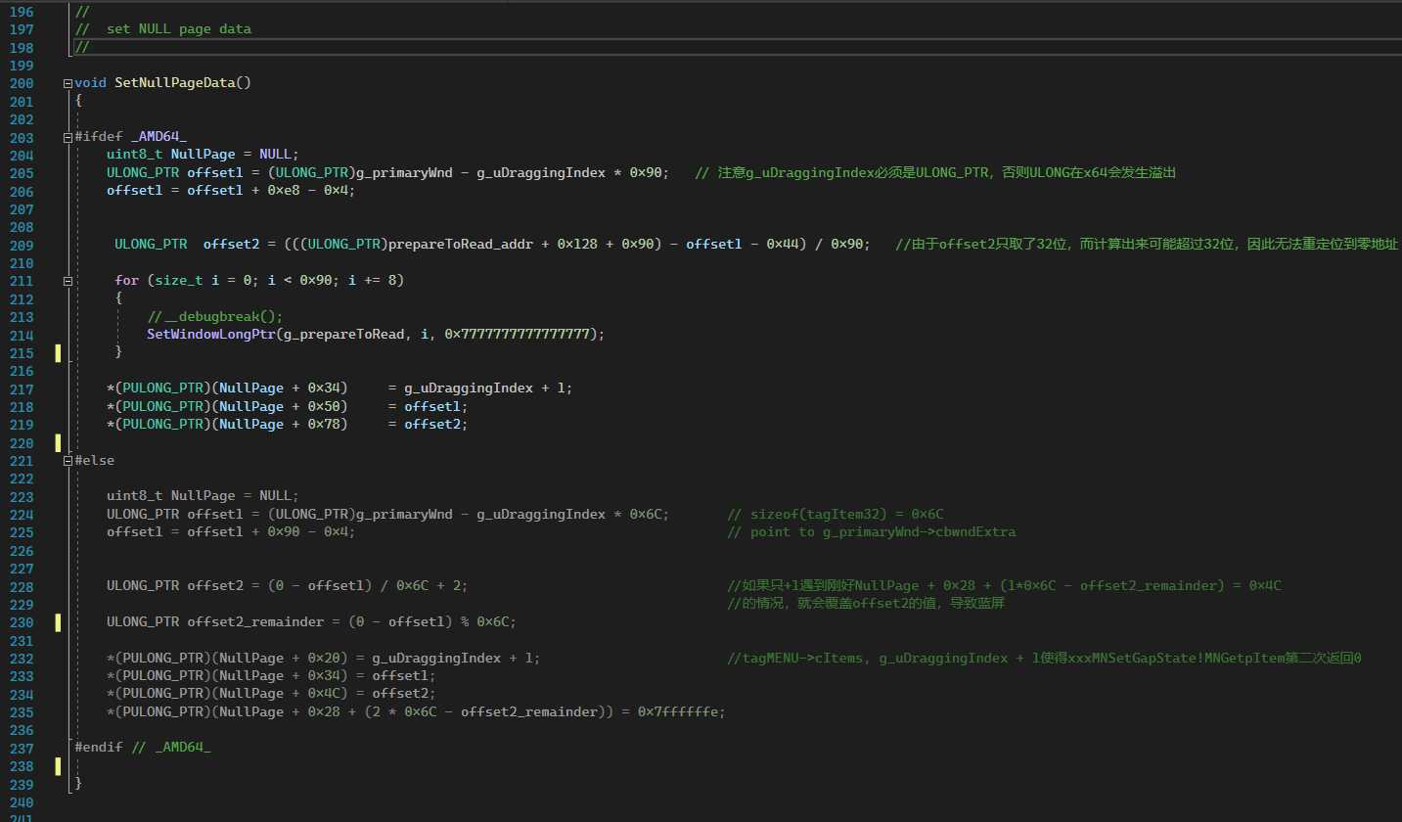The width and height of the screenshot is (1402, 822).
Task: Click the SetWindowLongPtr call on line 214
Action: point(211,335)
